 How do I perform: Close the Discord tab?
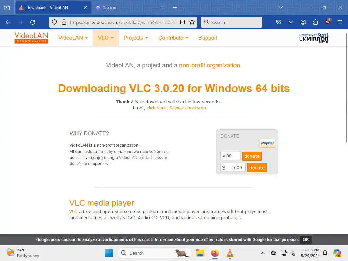162,8
